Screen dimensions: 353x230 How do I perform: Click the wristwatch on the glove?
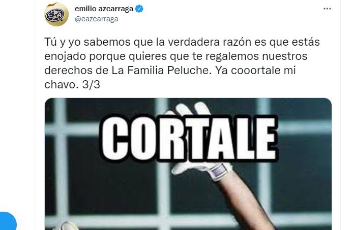pos(218,171)
